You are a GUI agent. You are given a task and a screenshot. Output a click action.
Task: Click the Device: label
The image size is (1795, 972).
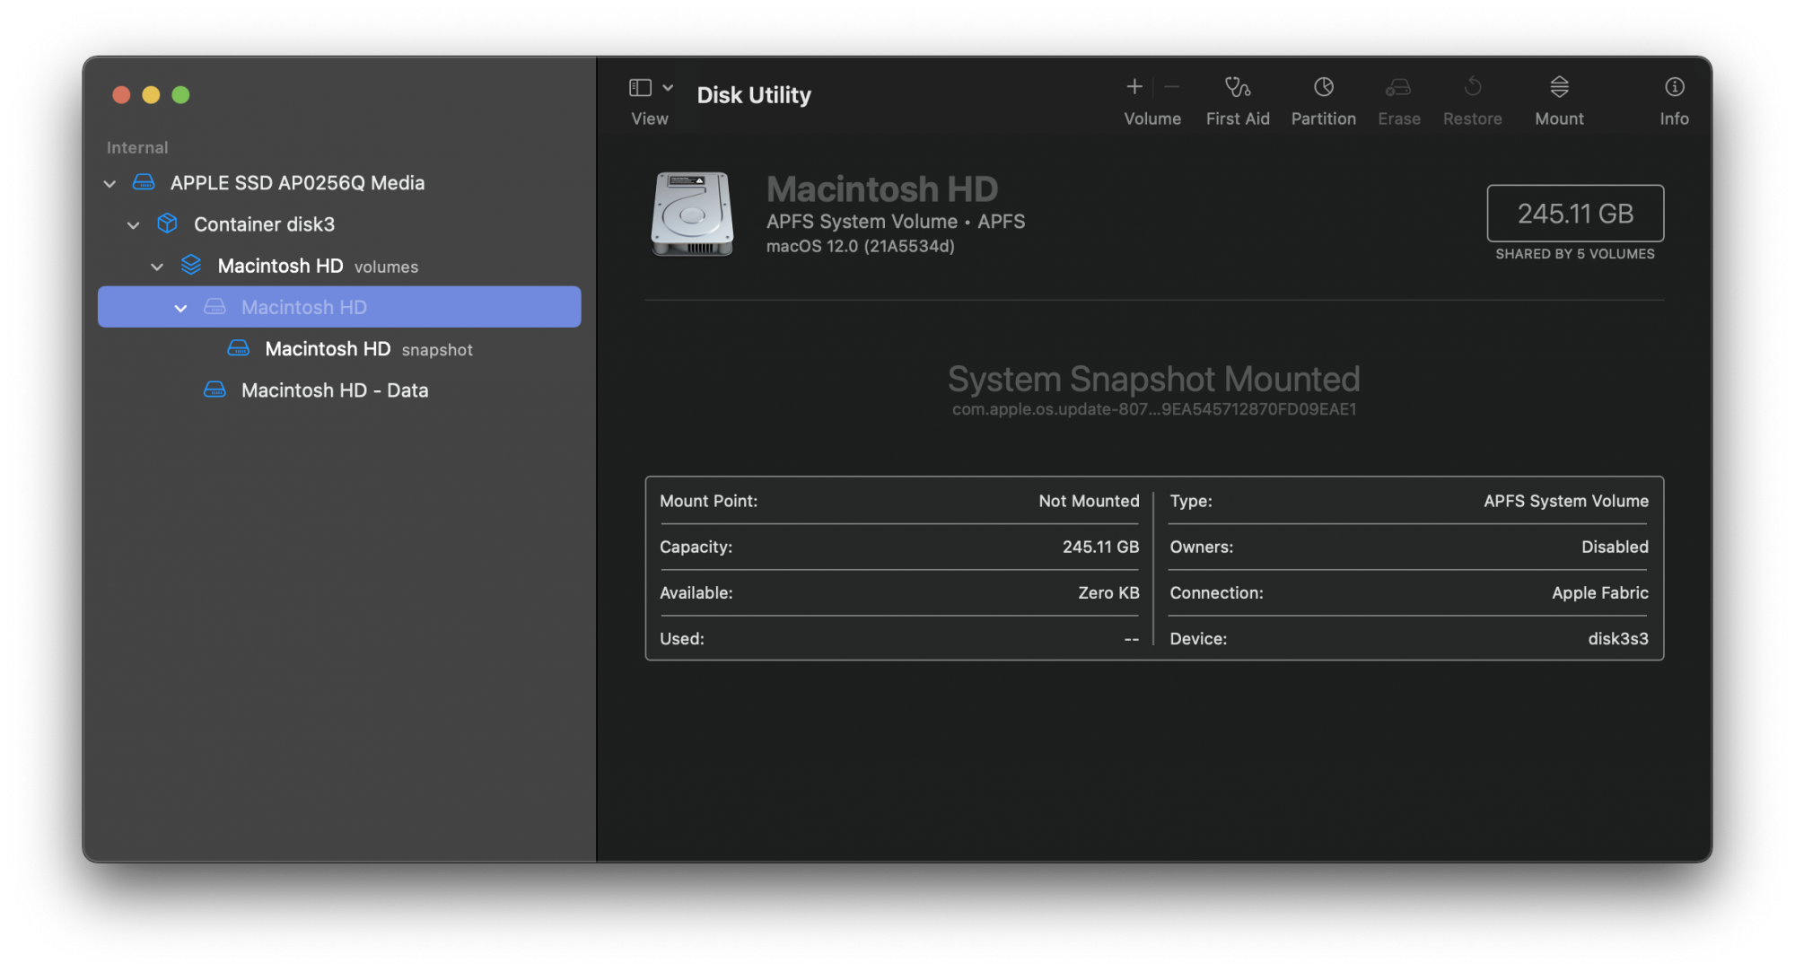[x=1198, y=639]
